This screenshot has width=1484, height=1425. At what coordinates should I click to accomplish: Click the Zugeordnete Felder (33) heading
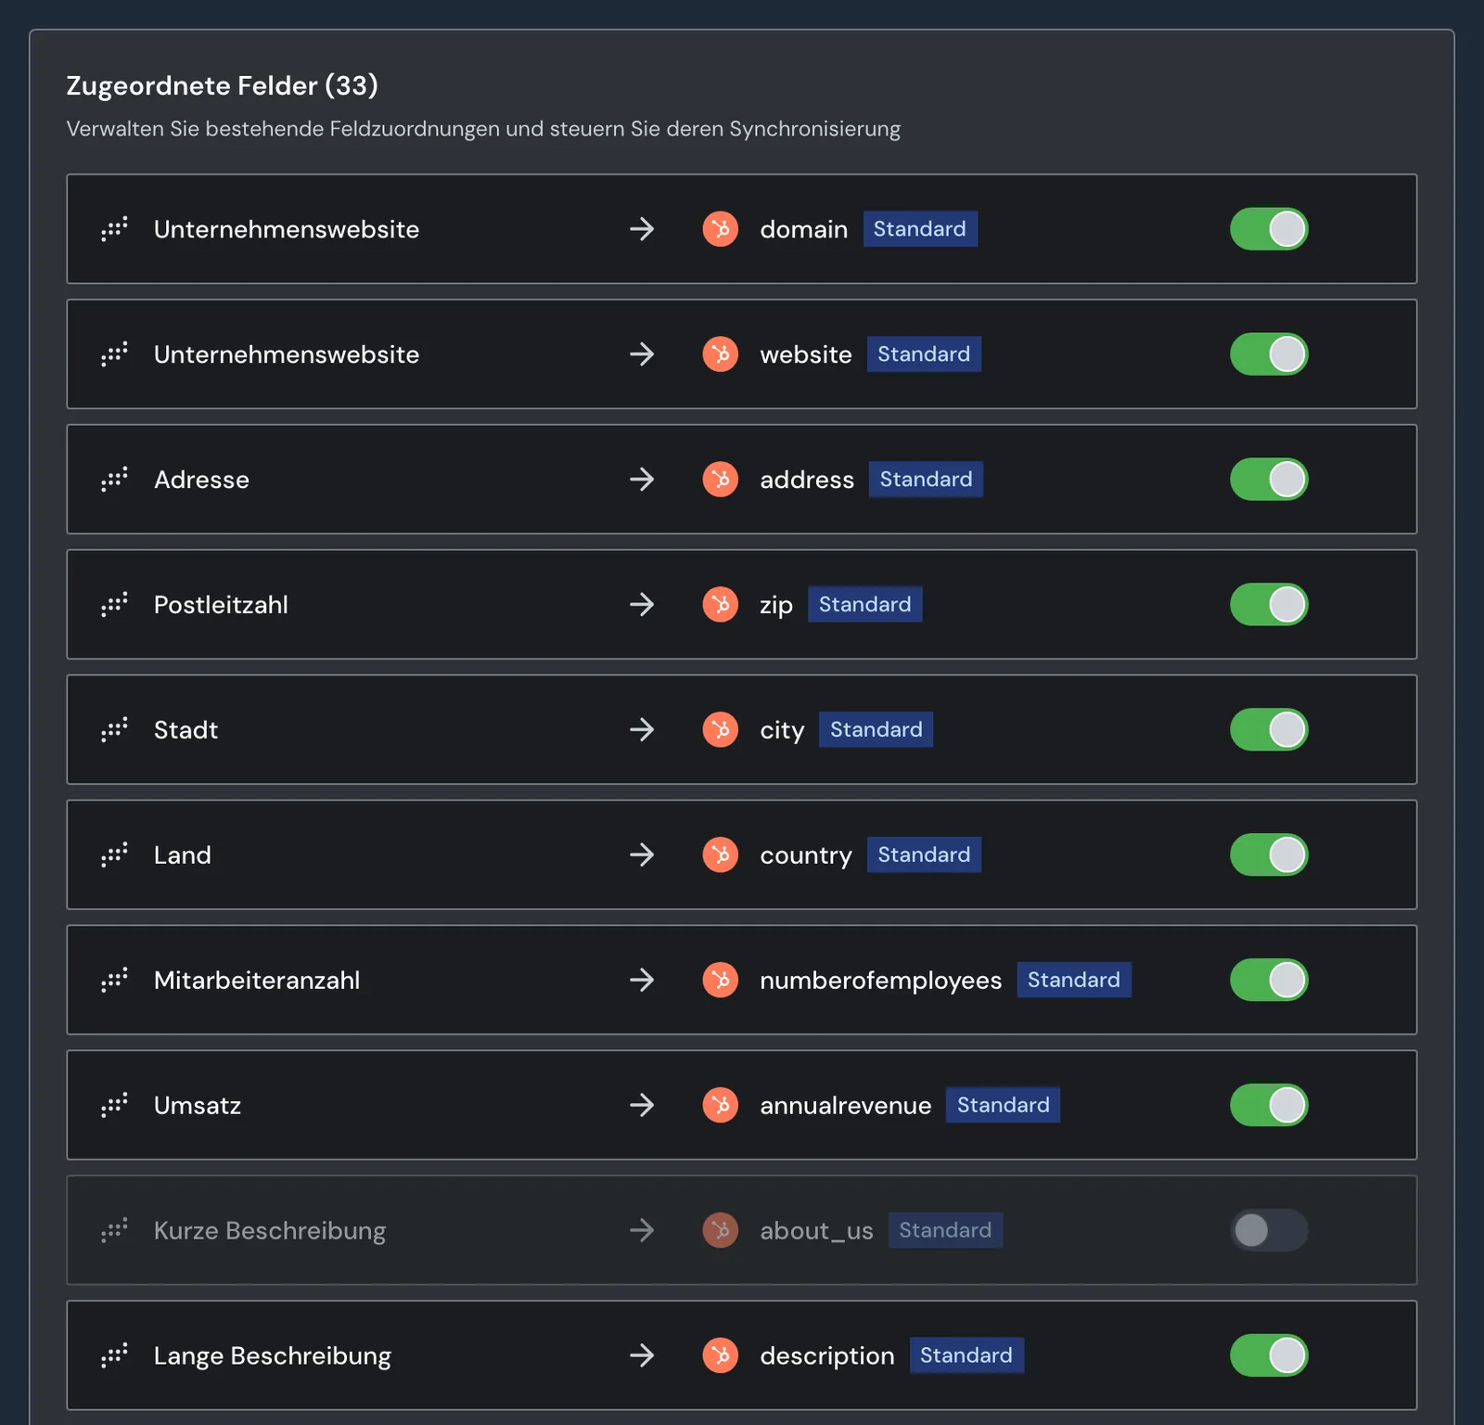pos(223,85)
